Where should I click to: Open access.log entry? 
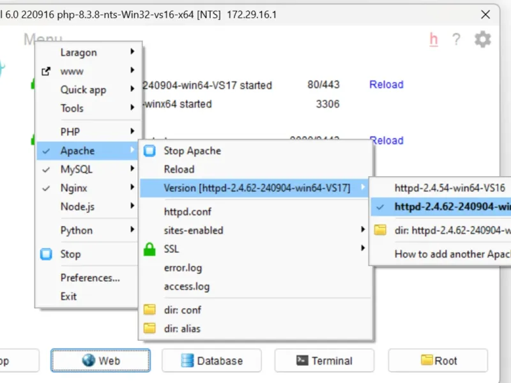pos(187,286)
